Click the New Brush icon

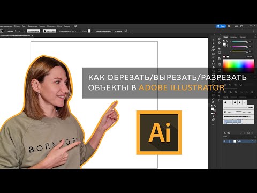pos(248,133)
